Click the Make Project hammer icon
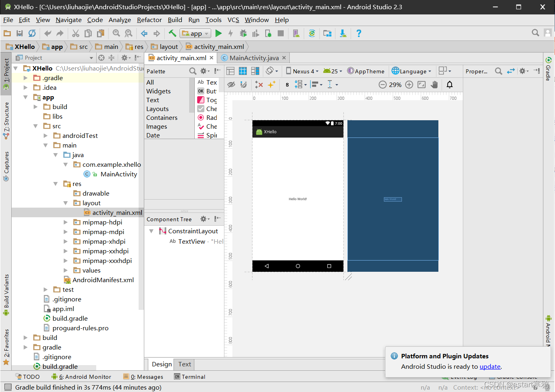Screen dimensions: 555x392 click(x=172, y=33)
